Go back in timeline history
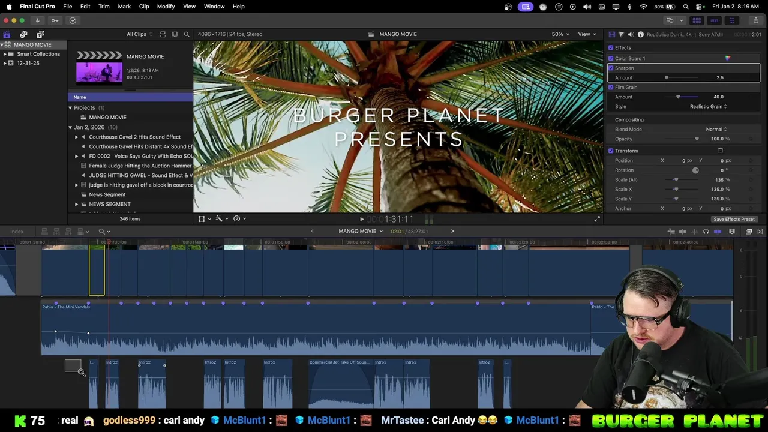768x432 pixels. [312, 231]
